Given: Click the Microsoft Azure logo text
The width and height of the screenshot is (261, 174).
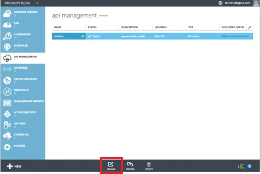Looking at the screenshot, I should pyautogui.click(x=17, y=3).
